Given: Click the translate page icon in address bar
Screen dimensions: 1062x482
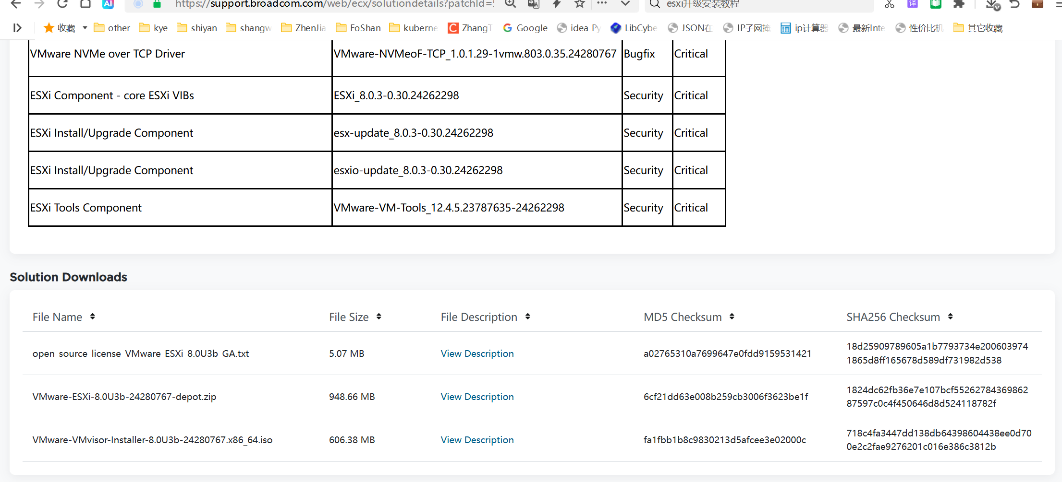Looking at the screenshot, I should click(x=533, y=4).
